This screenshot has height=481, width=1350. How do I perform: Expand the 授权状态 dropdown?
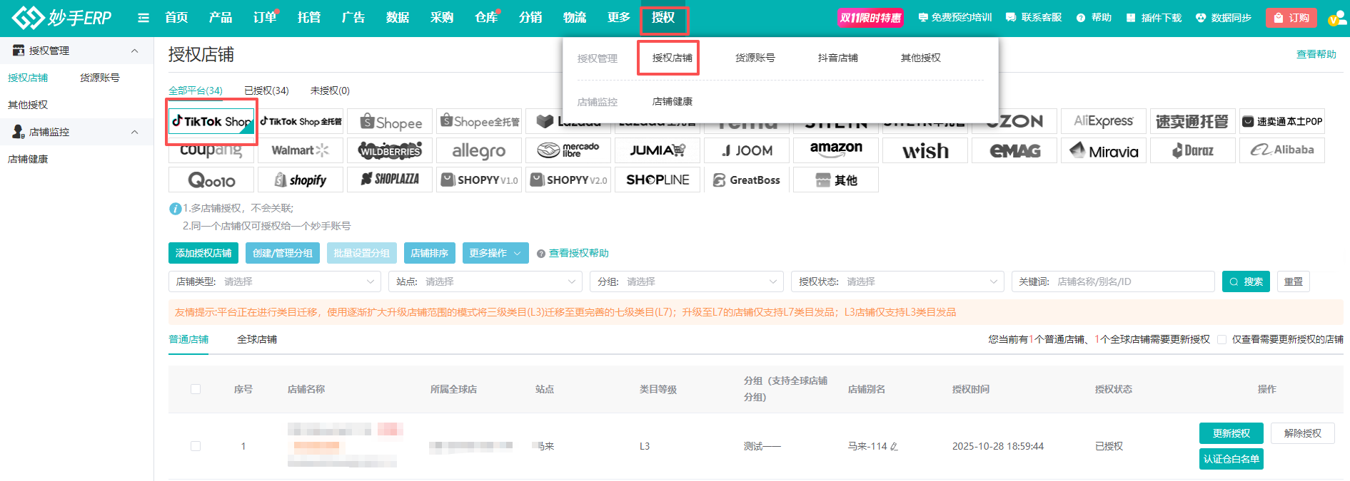click(897, 281)
